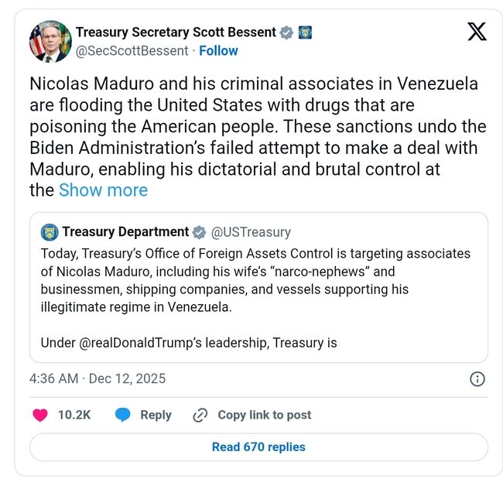This screenshot has width=503, height=479.
Task: Open the quoted Treasury Department tweet
Action: [258, 298]
